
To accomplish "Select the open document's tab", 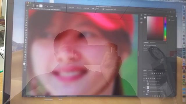I will [46, 10].
